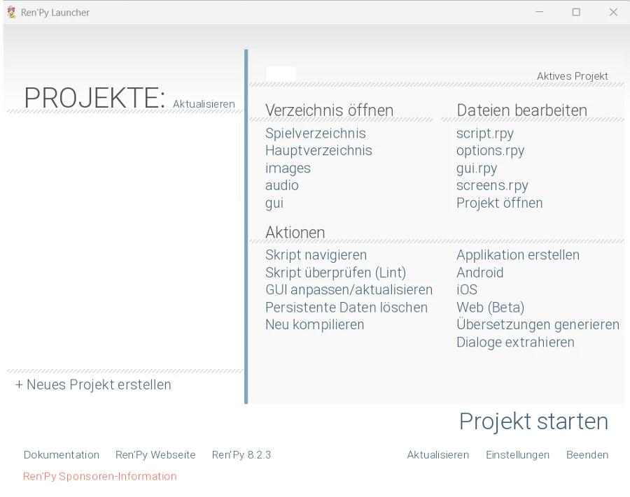The width and height of the screenshot is (630, 497).
Task: Select Übersetzungen generieren
Action: coord(538,324)
